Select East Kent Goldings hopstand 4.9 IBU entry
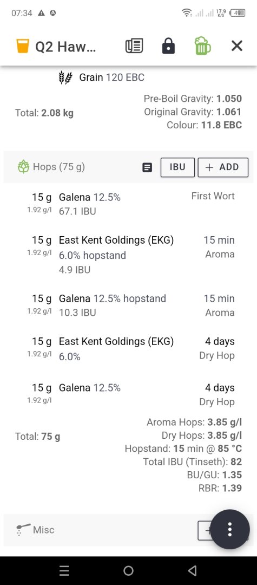 coord(129,255)
